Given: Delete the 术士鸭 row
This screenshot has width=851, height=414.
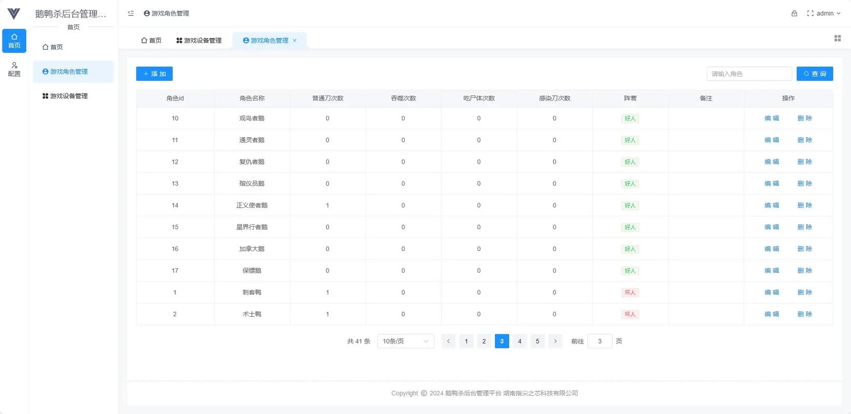Looking at the screenshot, I should [805, 314].
